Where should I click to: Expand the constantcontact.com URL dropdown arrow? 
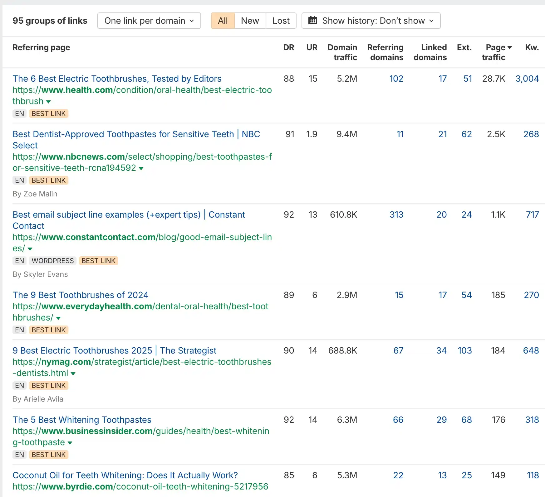click(30, 249)
